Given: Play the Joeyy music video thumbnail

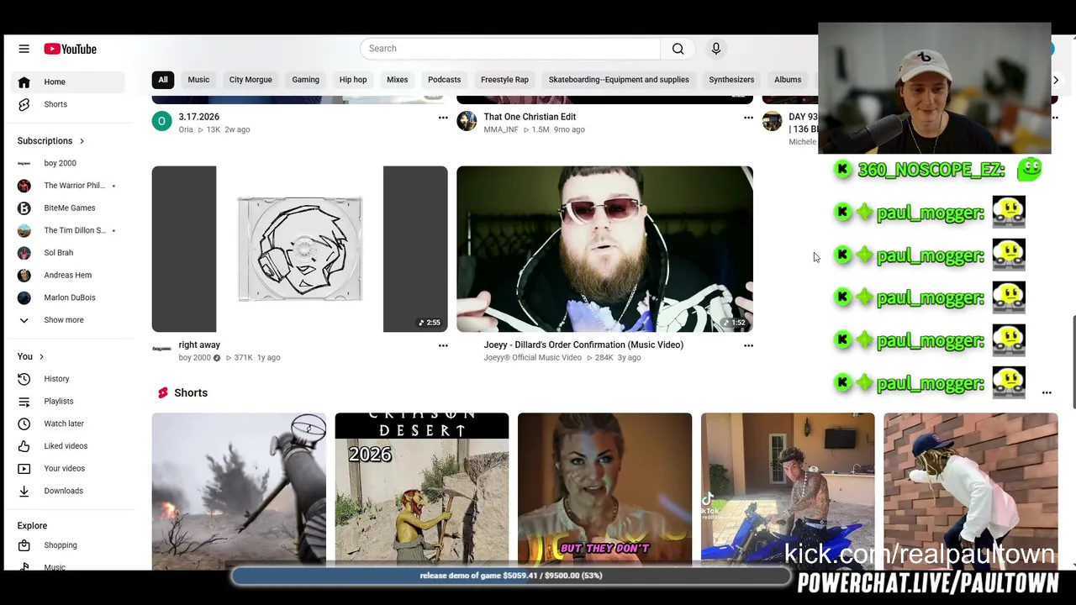Looking at the screenshot, I should click(604, 249).
